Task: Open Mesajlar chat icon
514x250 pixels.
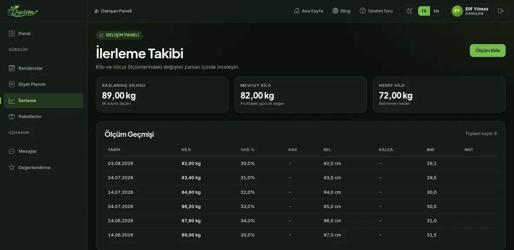Action: pyautogui.click(x=12, y=151)
